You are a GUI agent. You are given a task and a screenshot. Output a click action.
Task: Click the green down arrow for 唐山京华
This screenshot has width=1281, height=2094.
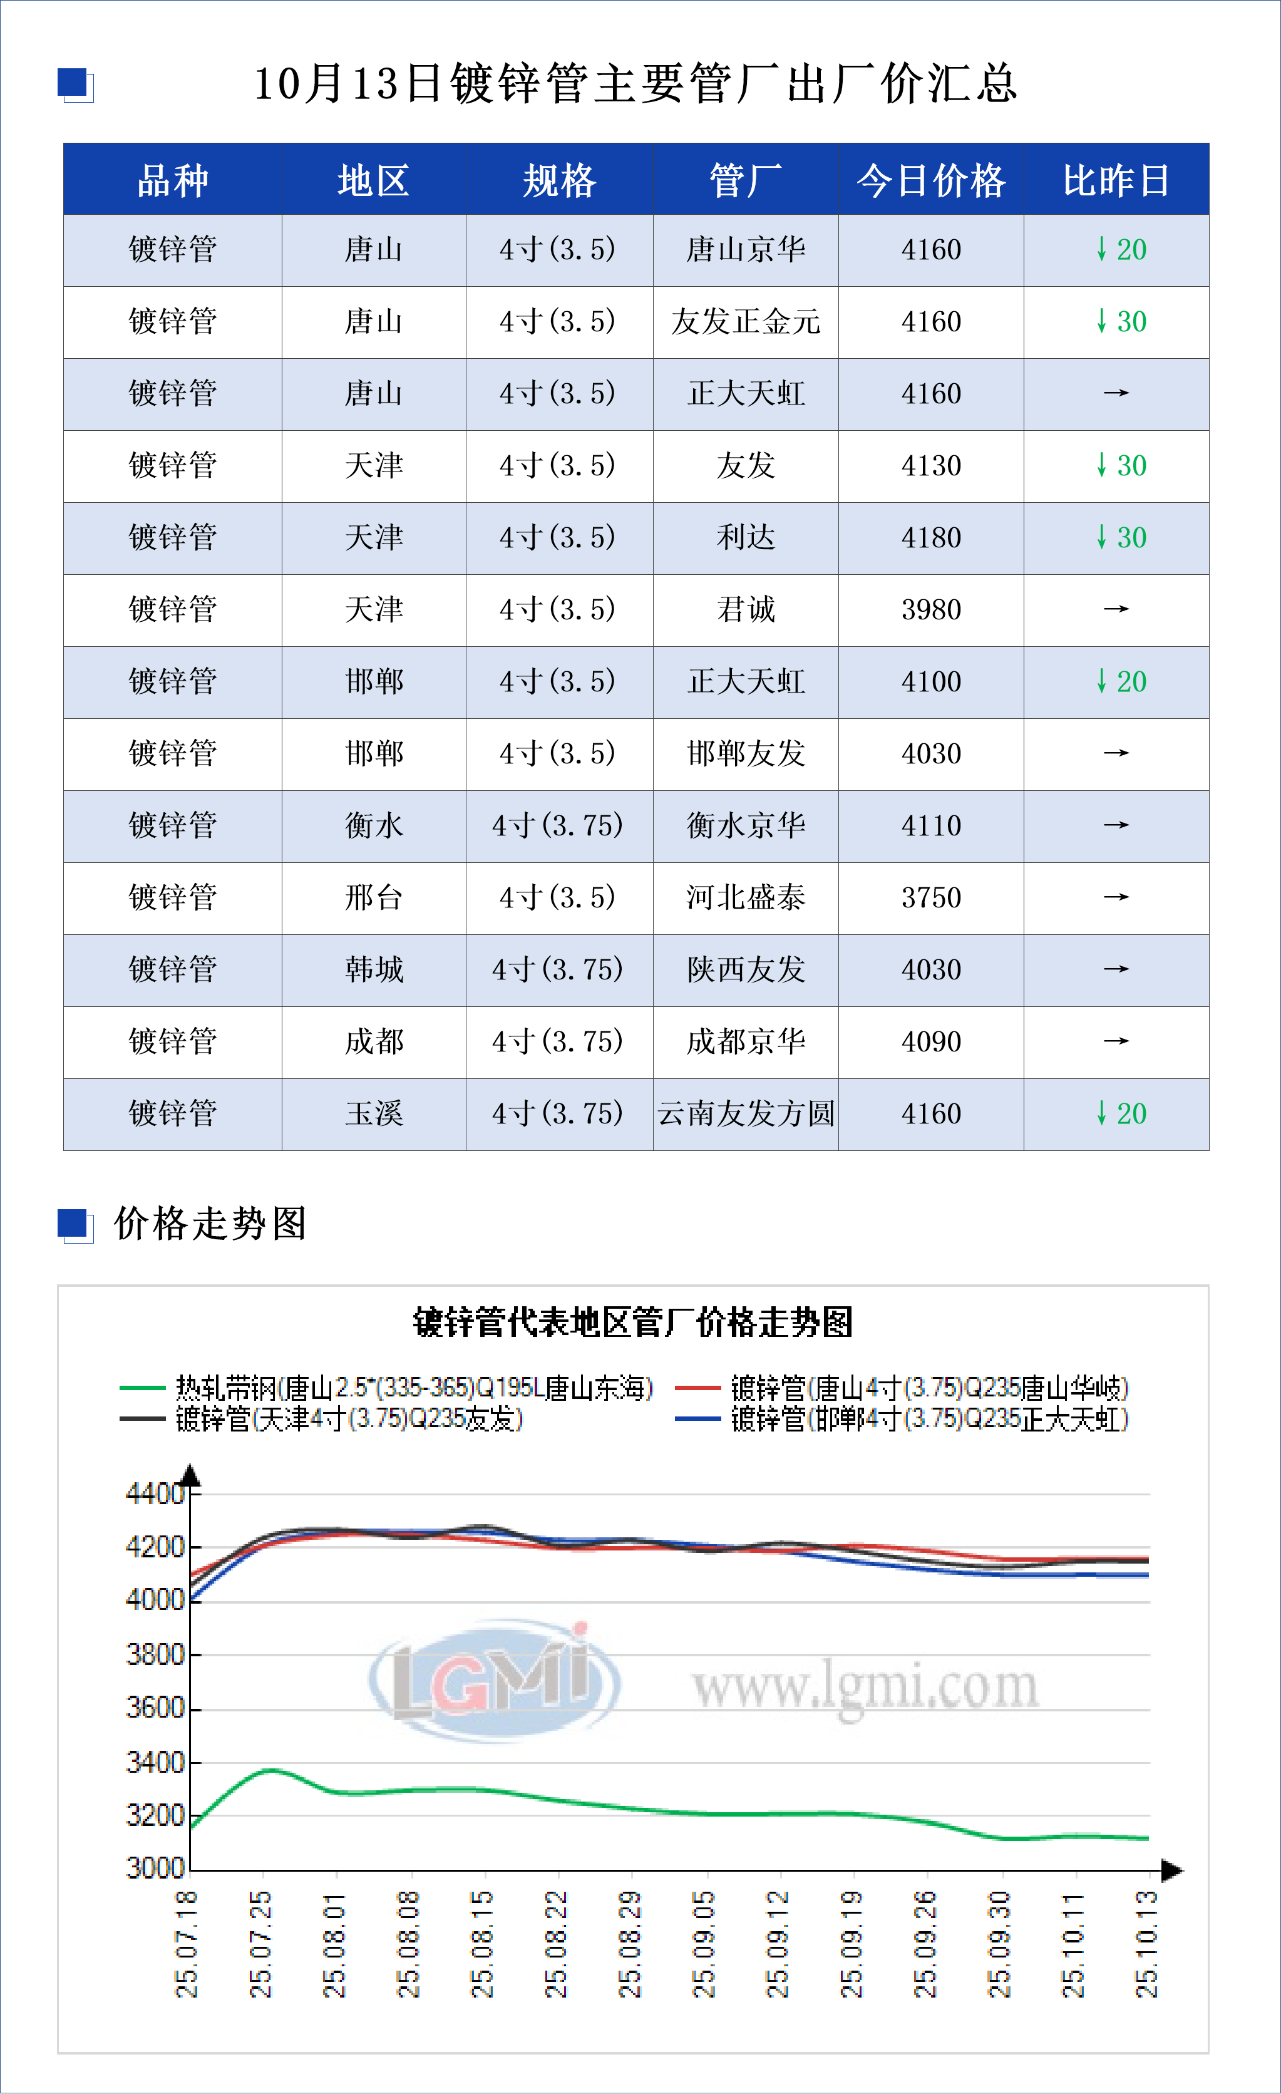point(1102,249)
